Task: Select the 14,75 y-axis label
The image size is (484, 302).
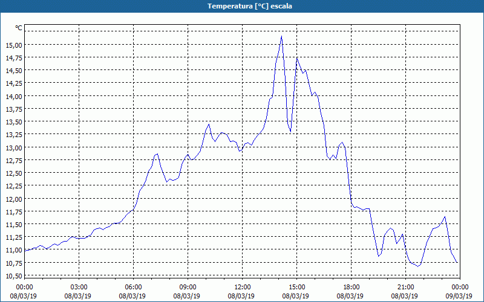Action: coord(13,58)
